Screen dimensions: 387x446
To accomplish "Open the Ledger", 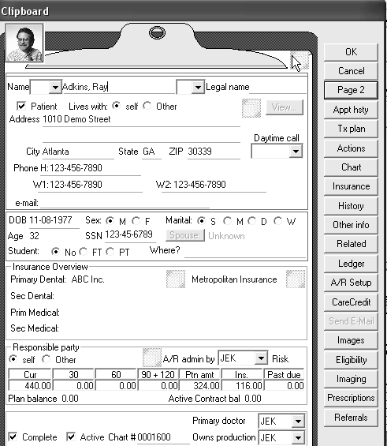I will click(351, 264).
